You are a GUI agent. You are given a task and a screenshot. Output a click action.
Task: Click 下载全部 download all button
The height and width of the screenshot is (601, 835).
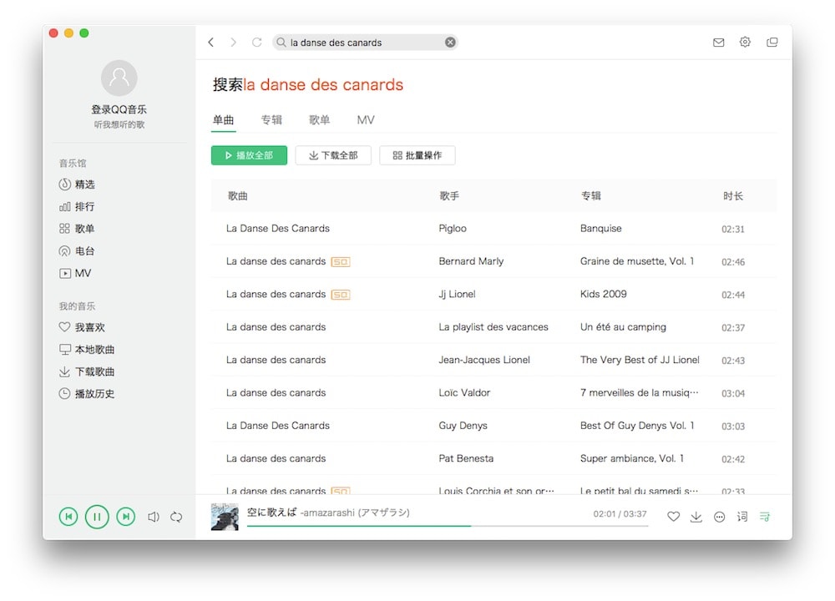[x=333, y=155]
